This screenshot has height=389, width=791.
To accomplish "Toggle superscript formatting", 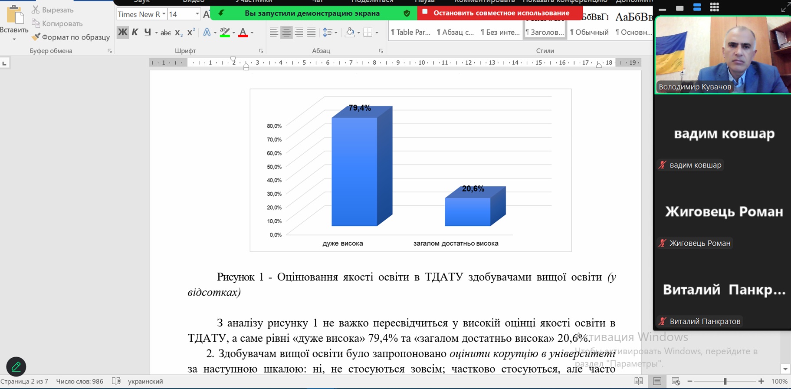I will [x=191, y=32].
